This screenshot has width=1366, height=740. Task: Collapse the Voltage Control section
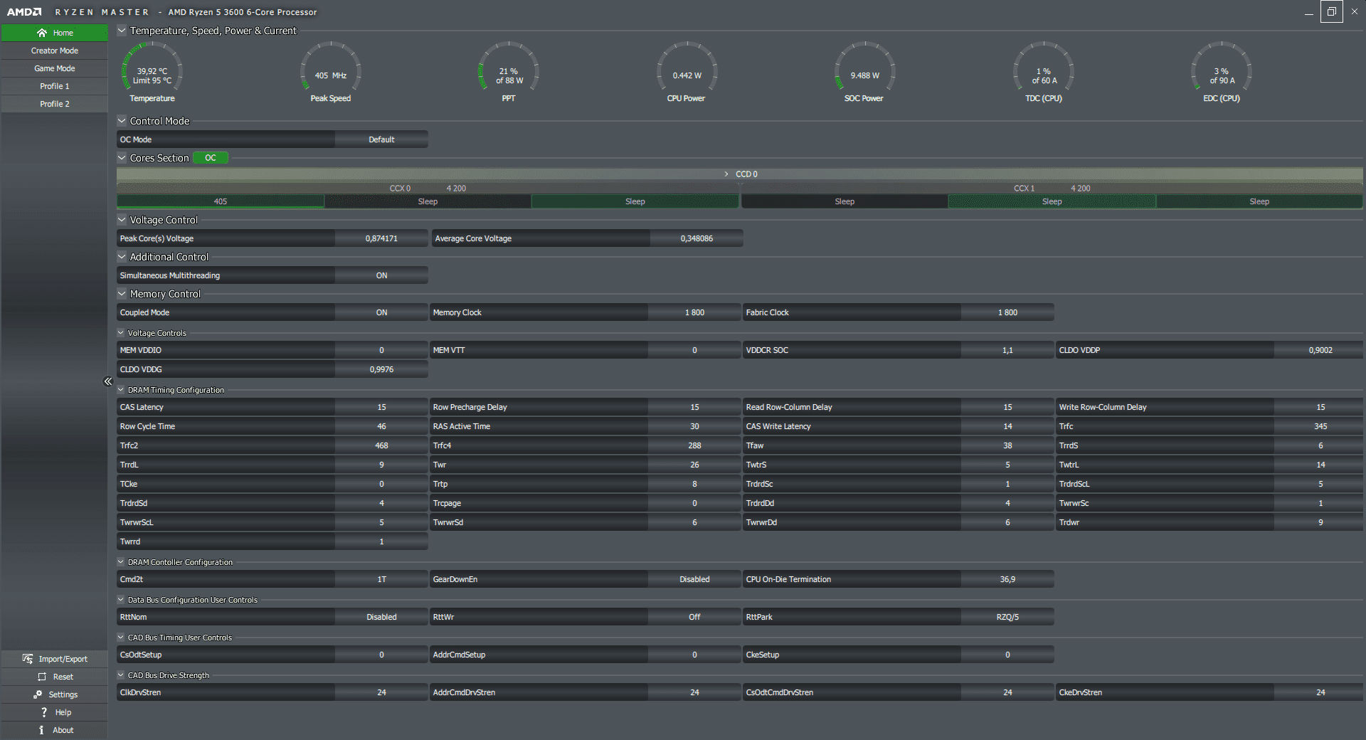click(122, 220)
